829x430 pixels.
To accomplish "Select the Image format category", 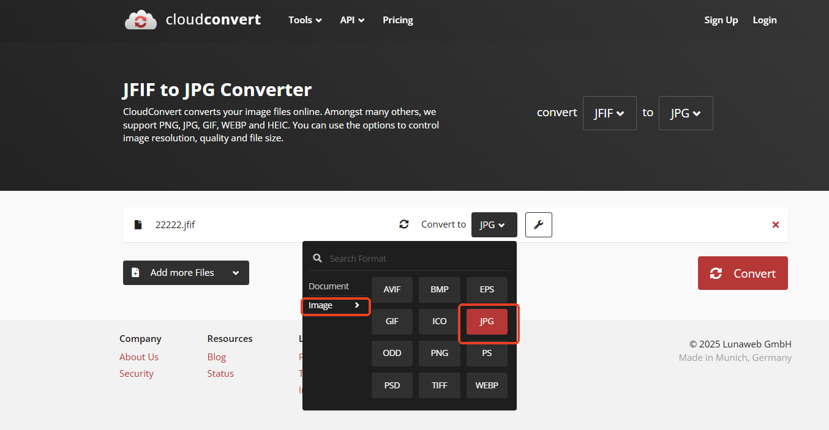I will (335, 305).
